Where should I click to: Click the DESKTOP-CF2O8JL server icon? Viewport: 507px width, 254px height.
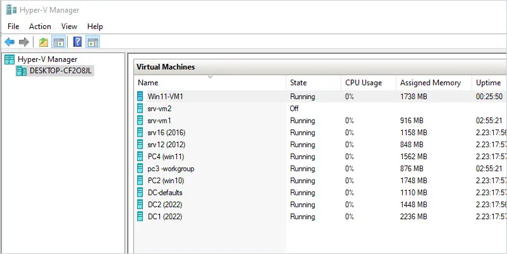(21, 71)
